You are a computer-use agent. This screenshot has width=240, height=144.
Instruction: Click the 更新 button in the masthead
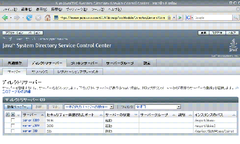pos(203,33)
